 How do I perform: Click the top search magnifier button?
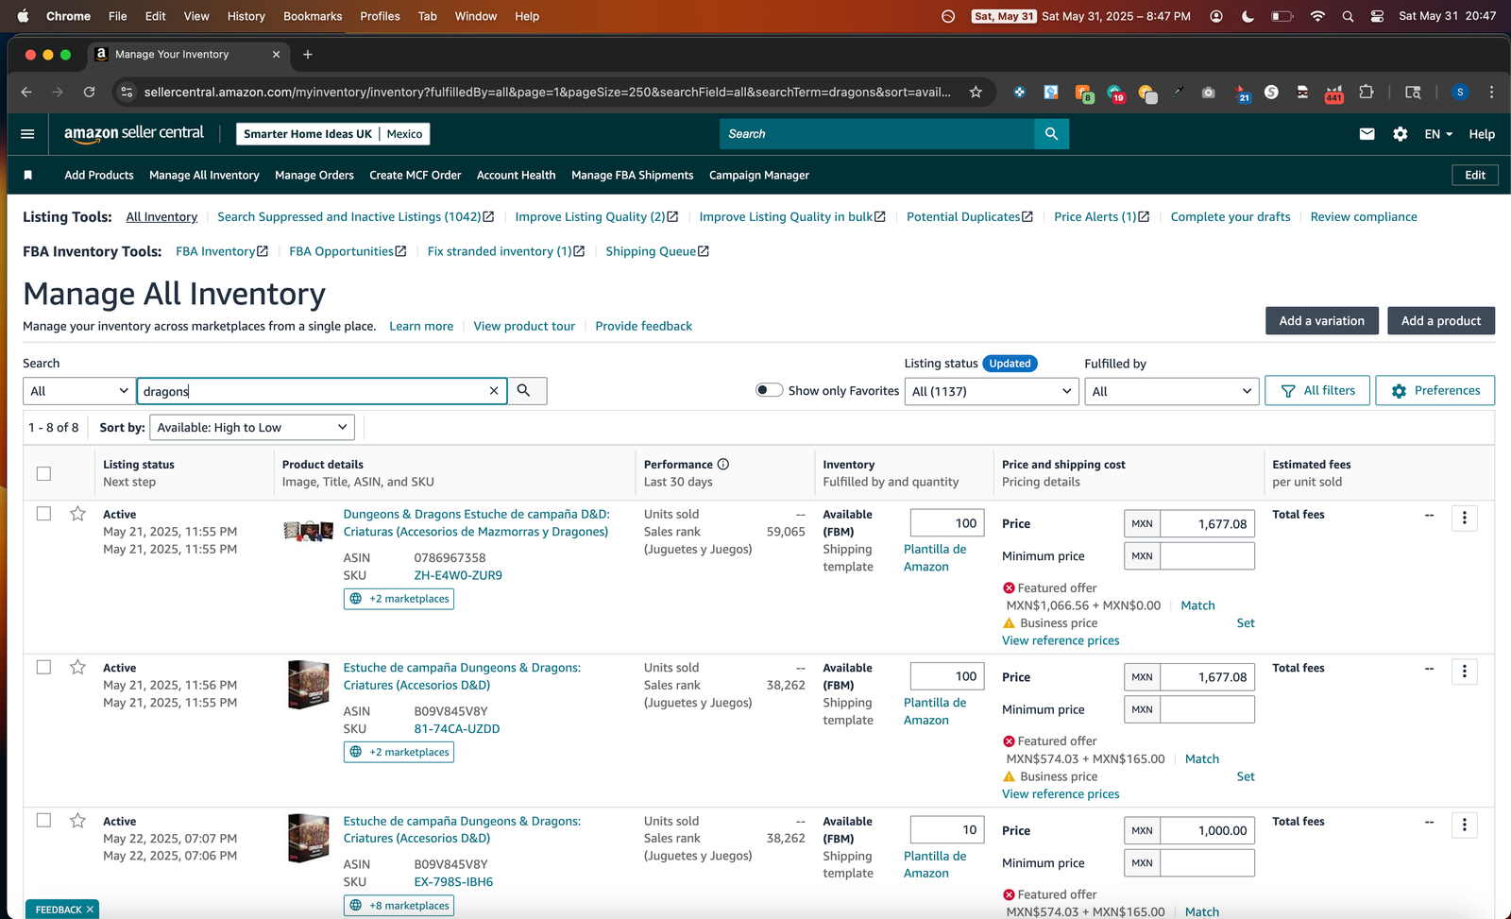coord(1051,134)
